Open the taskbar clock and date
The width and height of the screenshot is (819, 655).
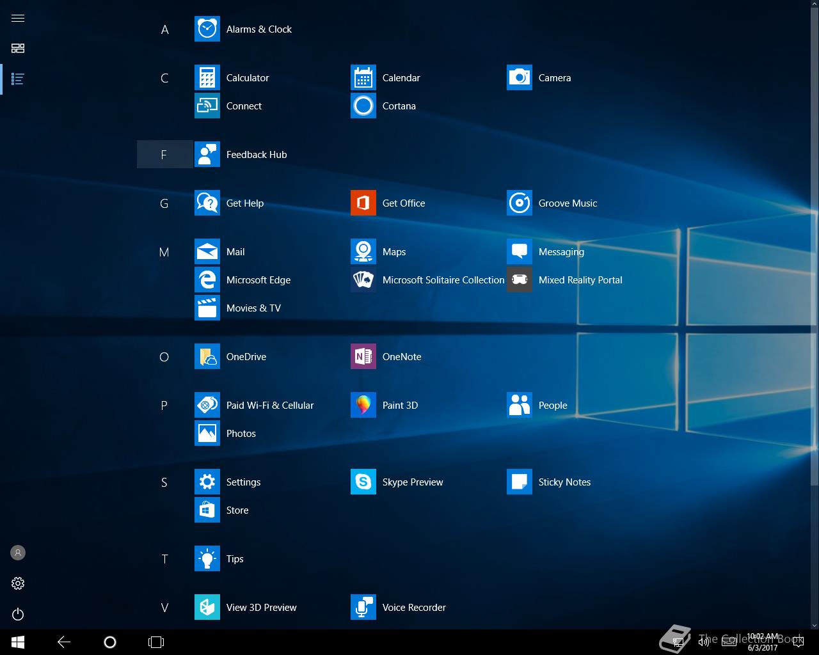click(763, 642)
